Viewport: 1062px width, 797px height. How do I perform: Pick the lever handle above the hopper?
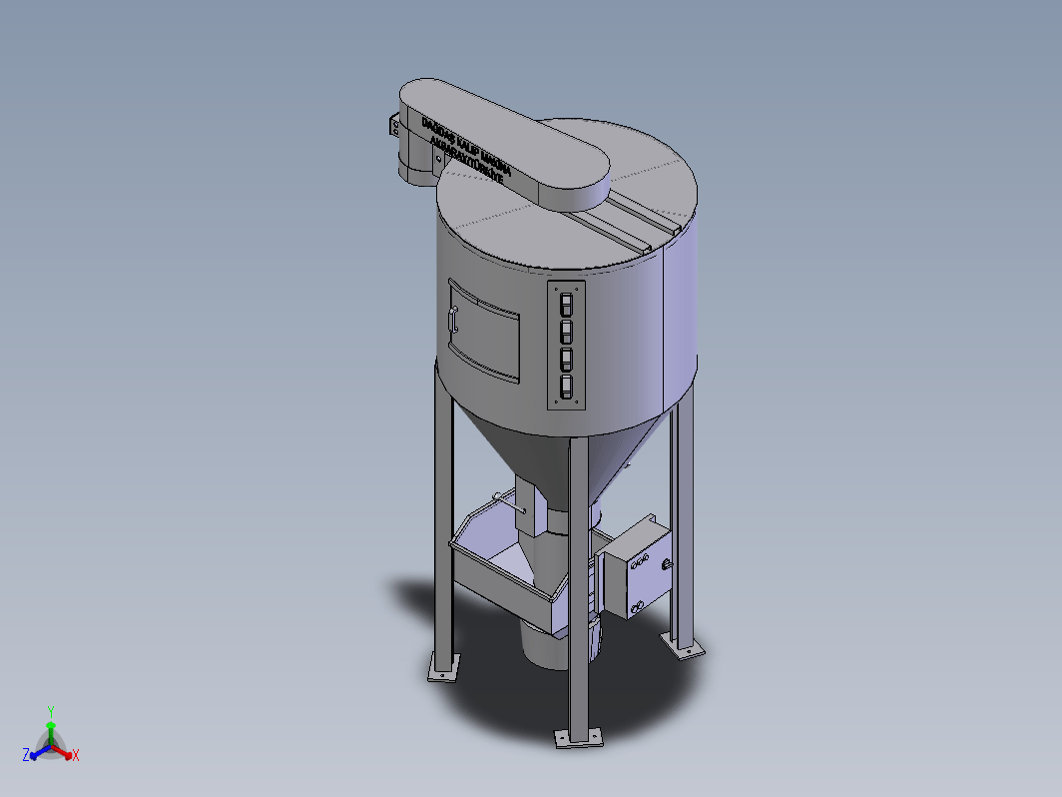point(509,503)
